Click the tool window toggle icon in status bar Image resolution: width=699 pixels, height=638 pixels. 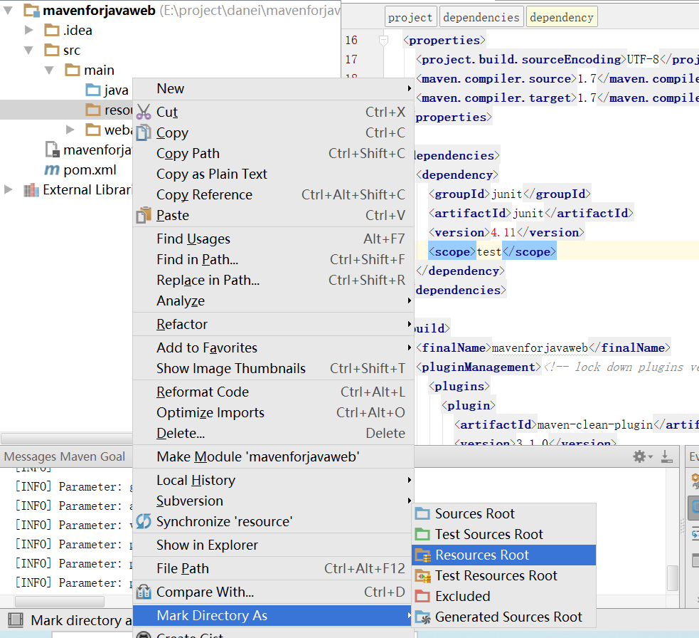[x=16, y=619]
